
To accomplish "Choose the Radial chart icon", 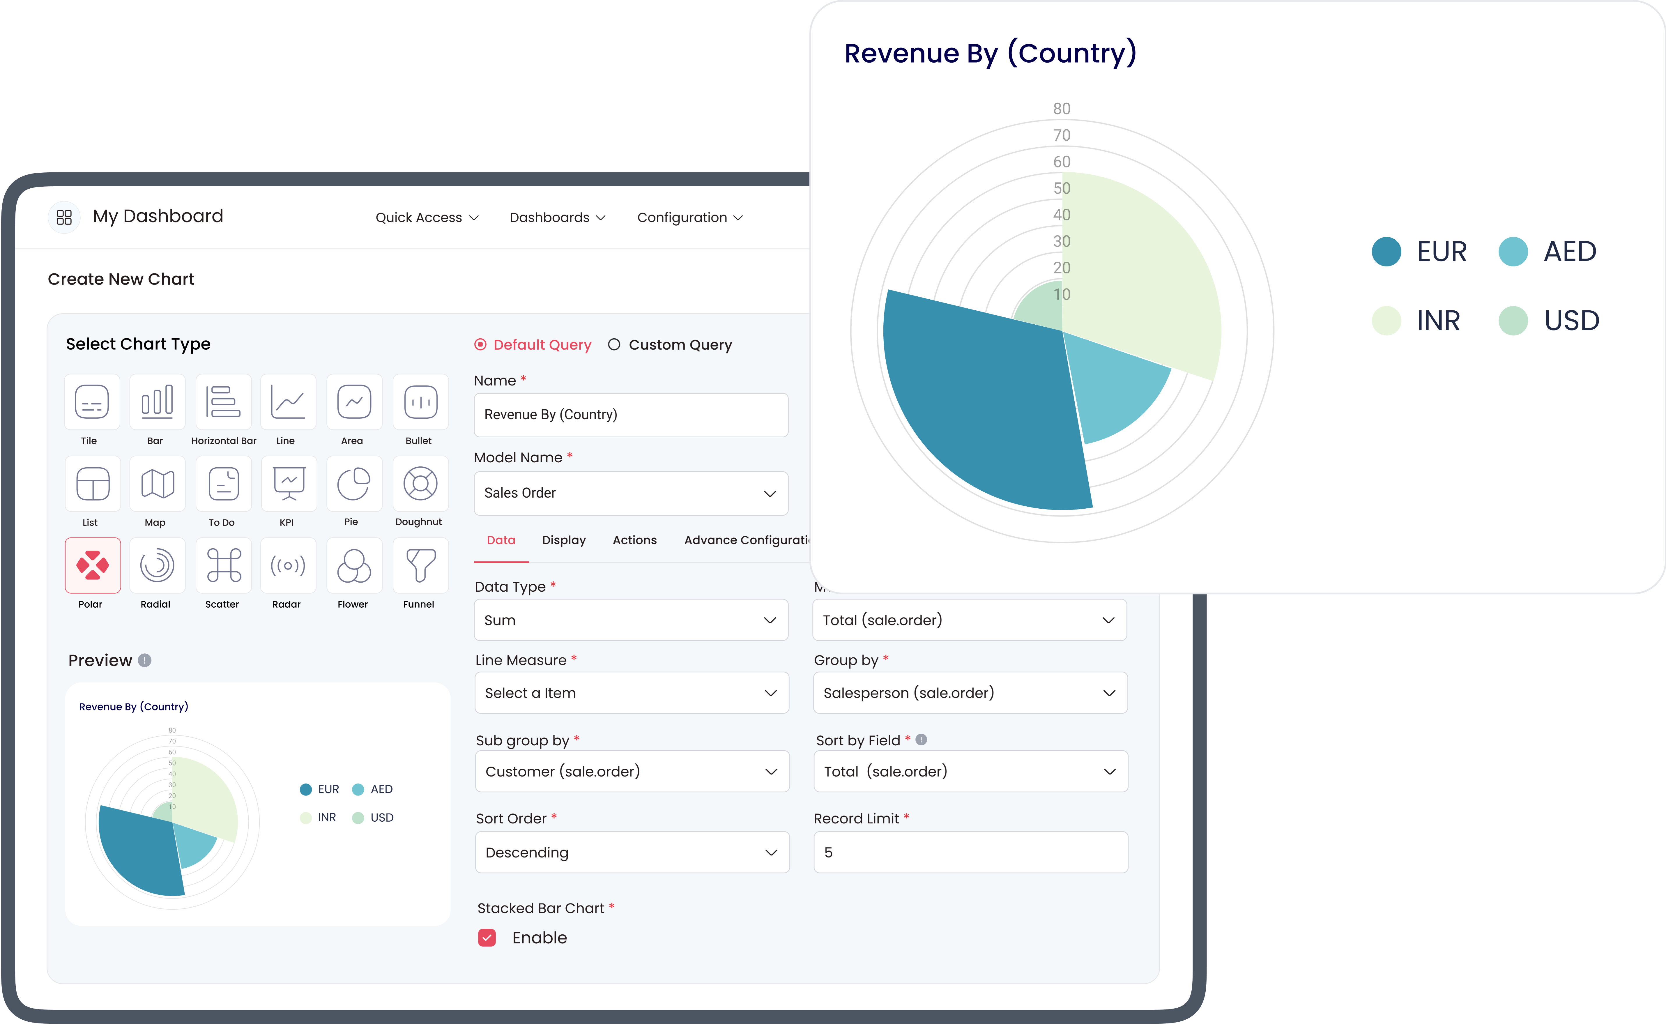I will pos(157,565).
